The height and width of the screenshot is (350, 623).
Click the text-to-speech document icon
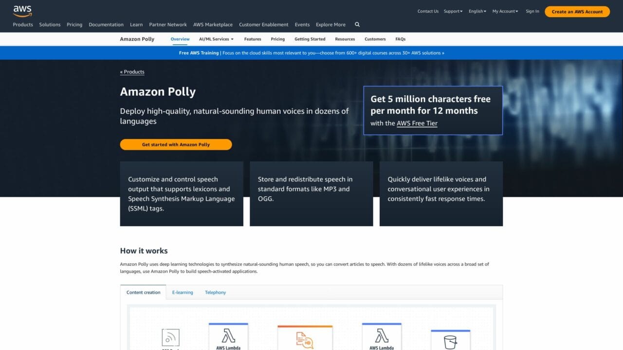(x=305, y=338)
